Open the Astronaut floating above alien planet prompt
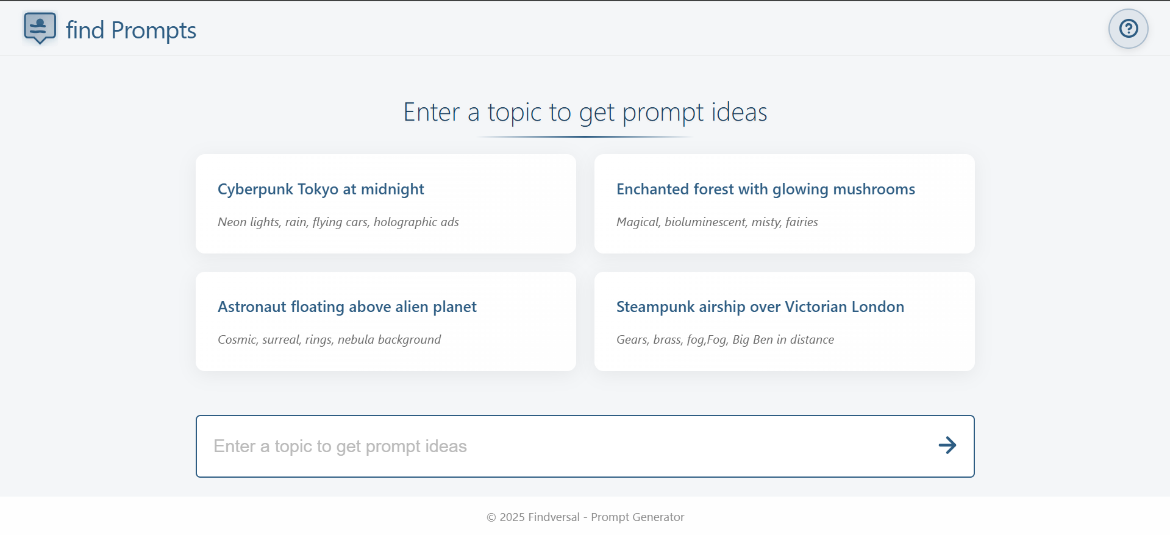Screen dimensions: 1170x535 click(385, 321)
